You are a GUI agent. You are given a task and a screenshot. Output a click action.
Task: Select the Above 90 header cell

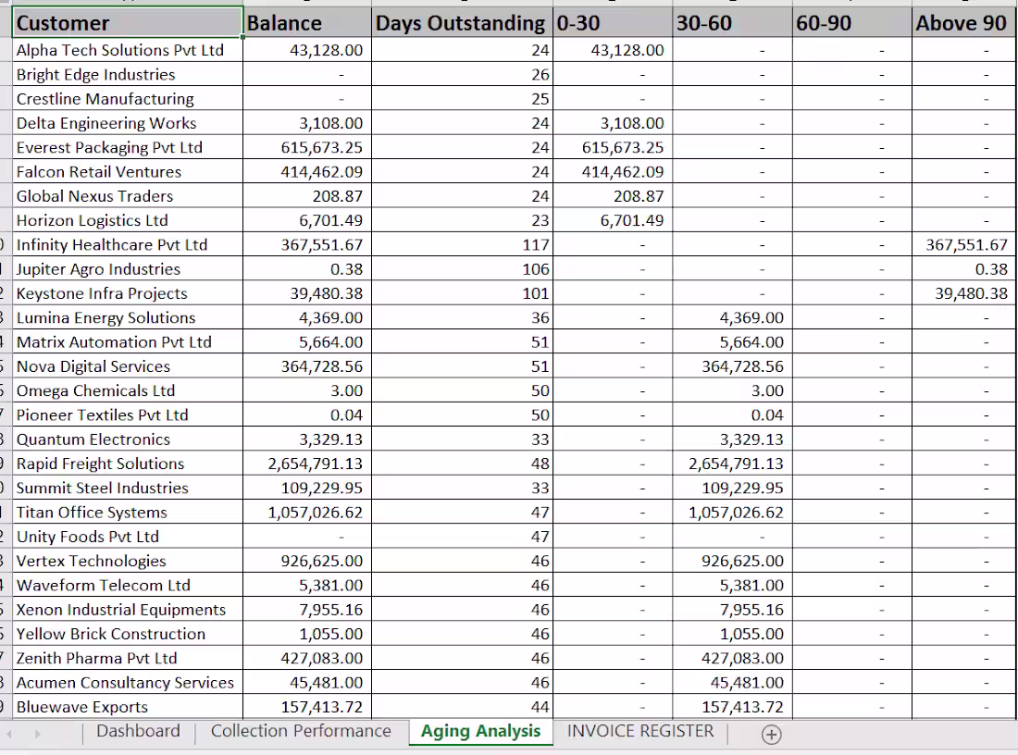click(964, 23)
